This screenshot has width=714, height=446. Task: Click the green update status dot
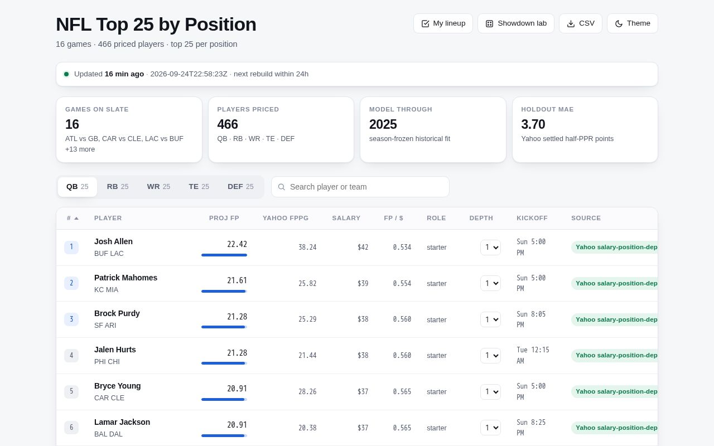pyautogui.click(x=66, y=74)
